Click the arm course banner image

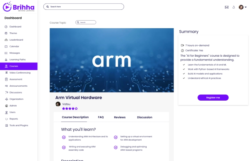tap(112, 60)
